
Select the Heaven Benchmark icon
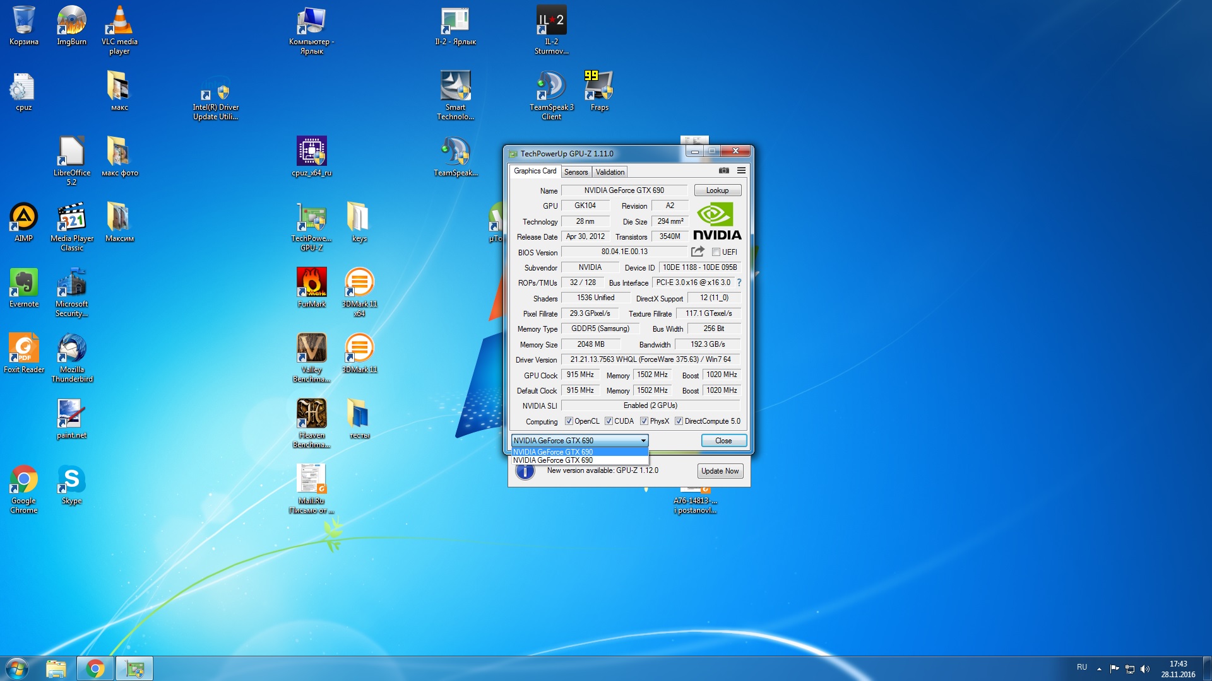311,424
